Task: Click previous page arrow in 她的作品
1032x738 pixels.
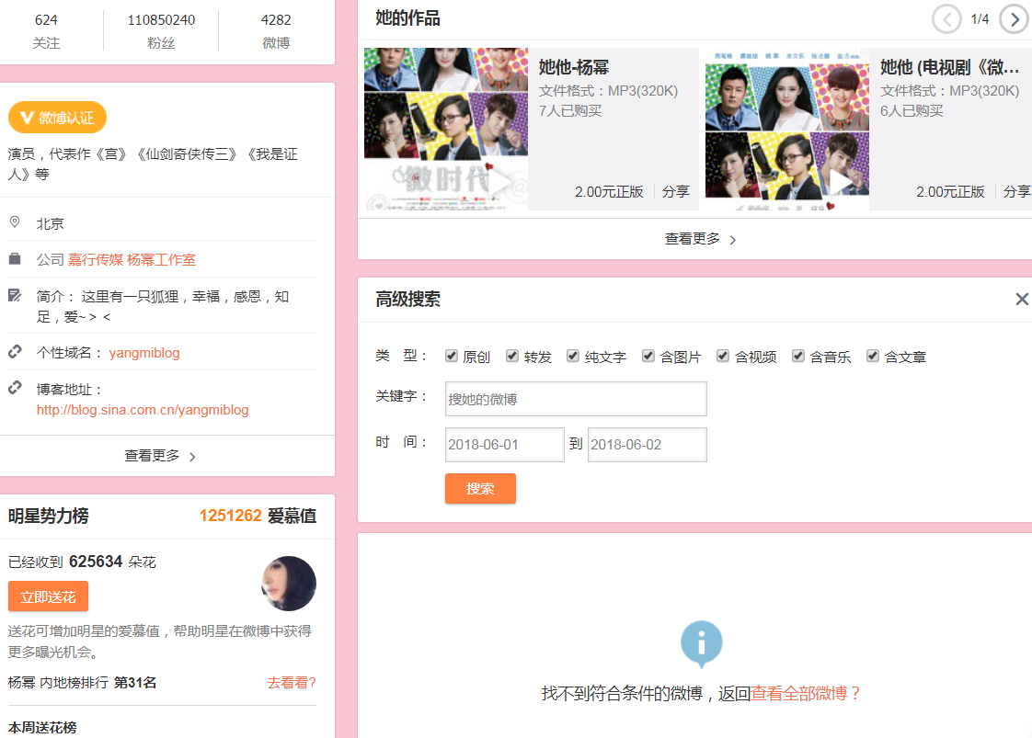Action: coord(946,19)
